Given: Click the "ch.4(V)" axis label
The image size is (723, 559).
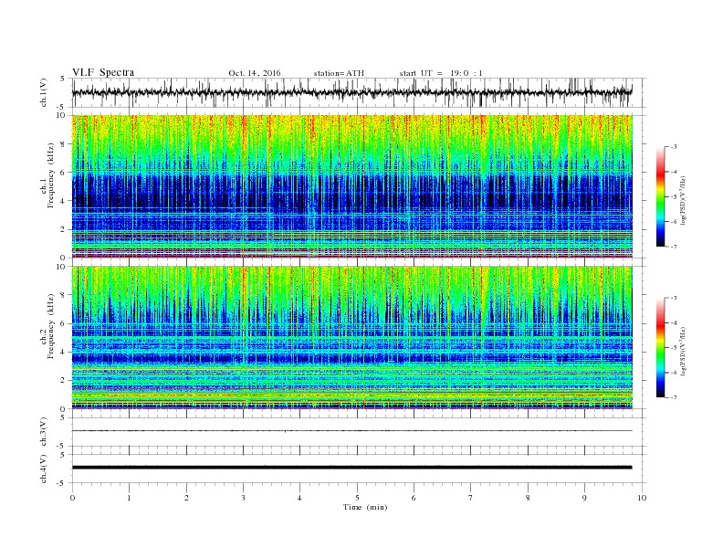Looking at the screenshot, I should [44, 469].
